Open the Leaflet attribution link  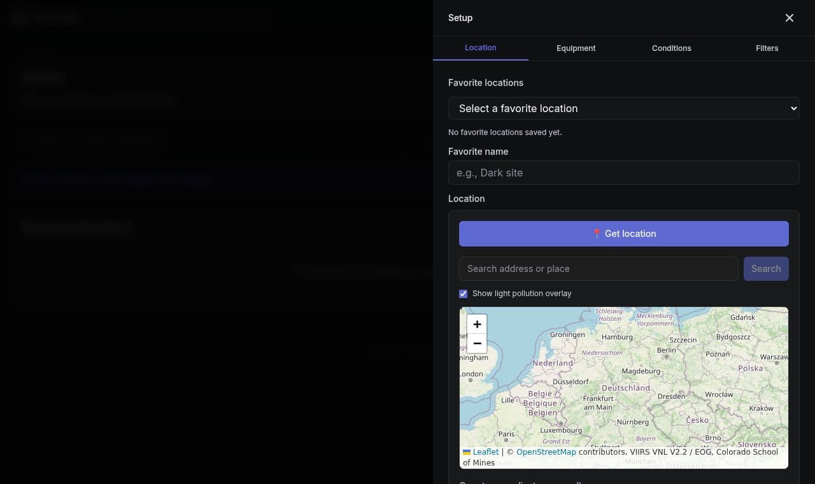tap(486, 452)
